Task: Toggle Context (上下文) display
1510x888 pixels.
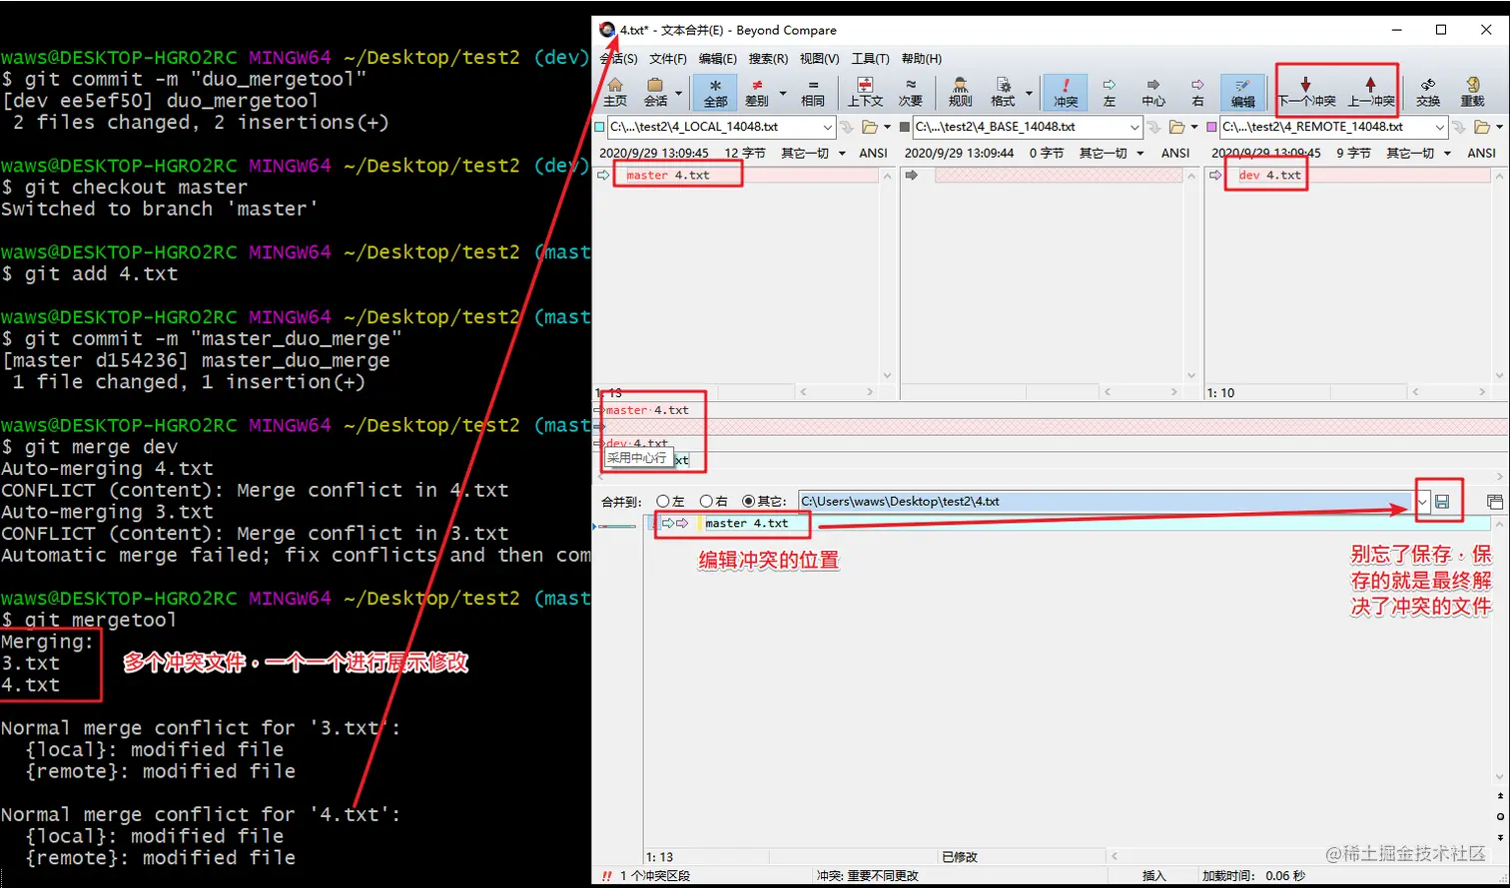Action: [865, 92]
